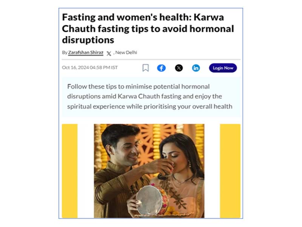This screenshot has width=302, height=227.
Task: Share the article on LinkedIn
Action: (x=196, y=68)
